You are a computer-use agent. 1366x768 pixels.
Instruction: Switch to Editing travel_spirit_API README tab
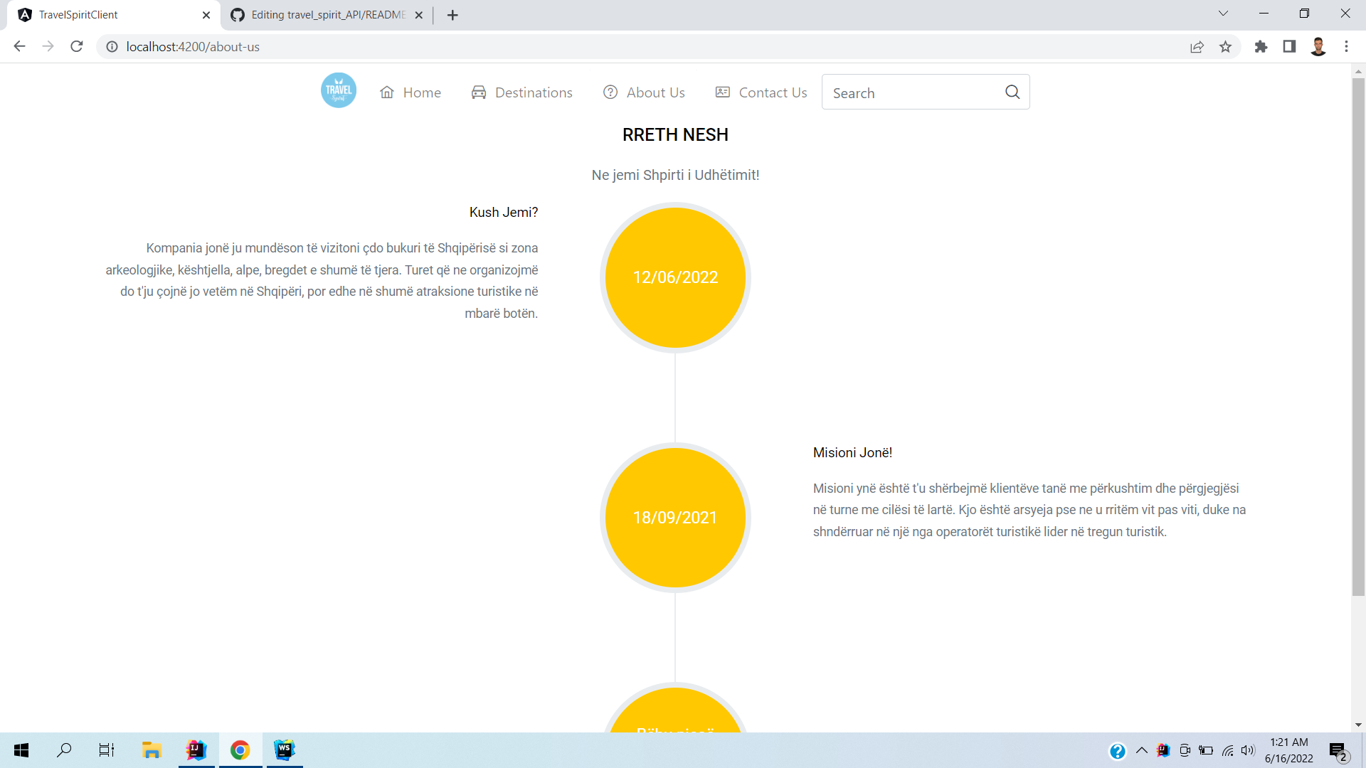pyautogui.click(x=329, y=15)
